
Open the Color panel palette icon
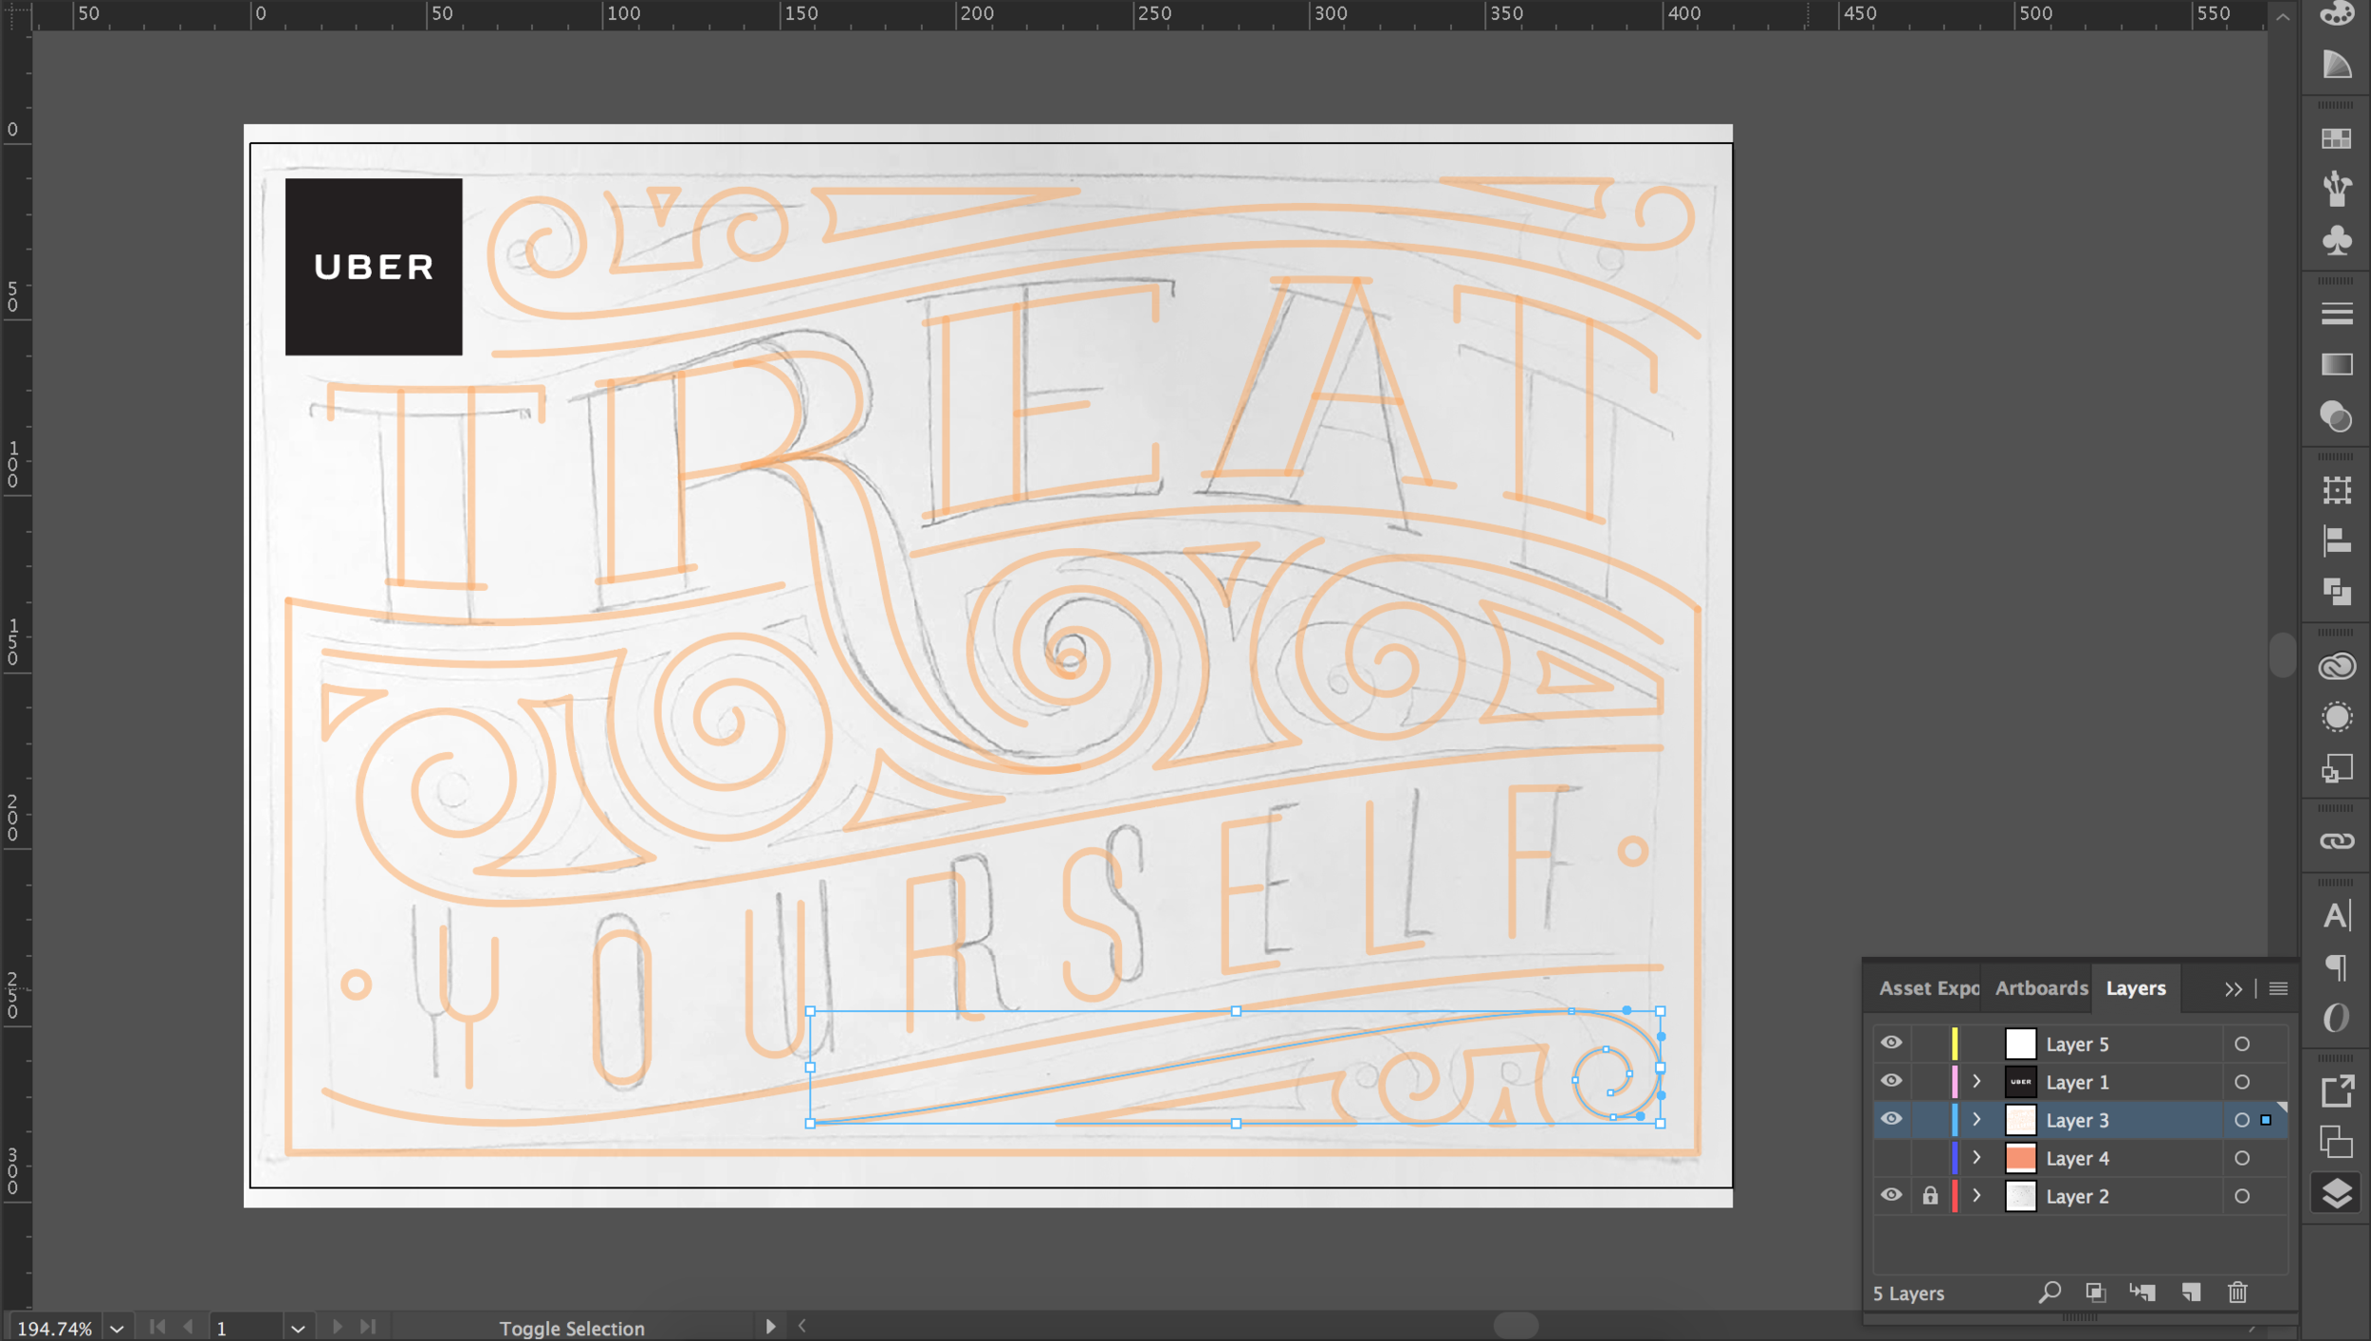click(2337, 13)
